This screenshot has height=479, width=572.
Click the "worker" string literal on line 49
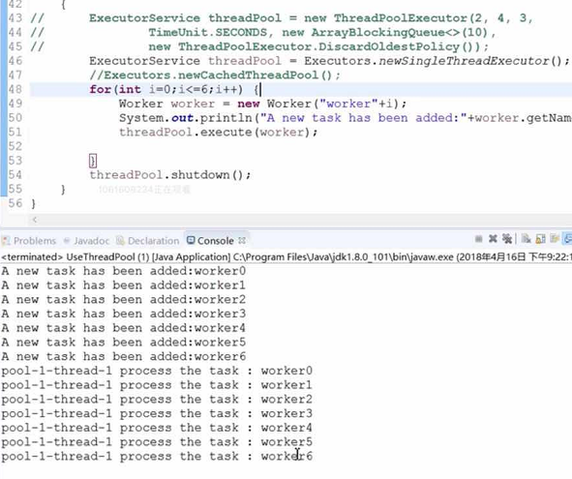click(348, 104)
